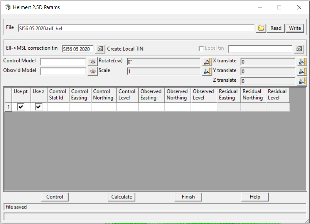Open the file browse folder icon
Image resolution: width=310 pixels, height=224 pixels.
pos(261,28)
